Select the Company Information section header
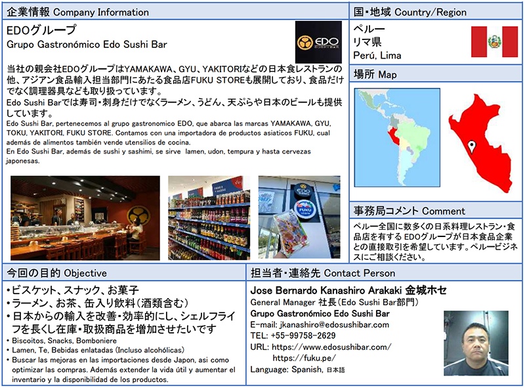 point(77,12)
